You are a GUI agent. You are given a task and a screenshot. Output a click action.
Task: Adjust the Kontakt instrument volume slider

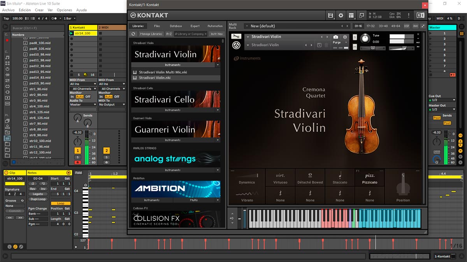point(402,48)
